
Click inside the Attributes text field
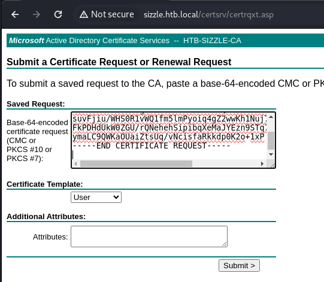[149, 236]
